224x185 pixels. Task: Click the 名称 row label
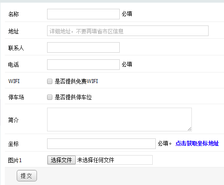[14, 14]
